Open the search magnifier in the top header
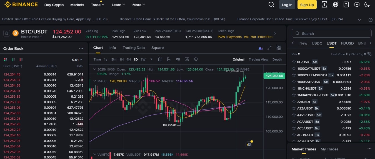The image size is (375, 159). tap(271, 4)
